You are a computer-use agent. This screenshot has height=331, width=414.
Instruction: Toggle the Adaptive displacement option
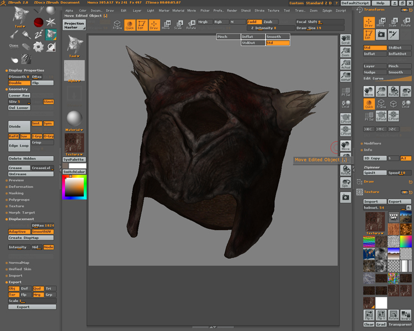[19, 232]
